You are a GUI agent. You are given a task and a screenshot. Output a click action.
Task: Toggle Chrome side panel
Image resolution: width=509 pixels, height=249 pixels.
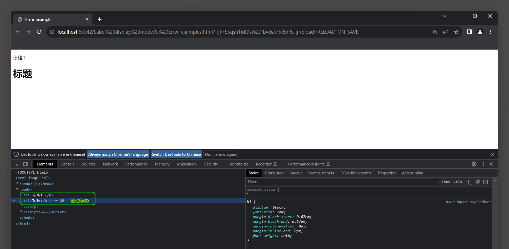click(469, 32)
